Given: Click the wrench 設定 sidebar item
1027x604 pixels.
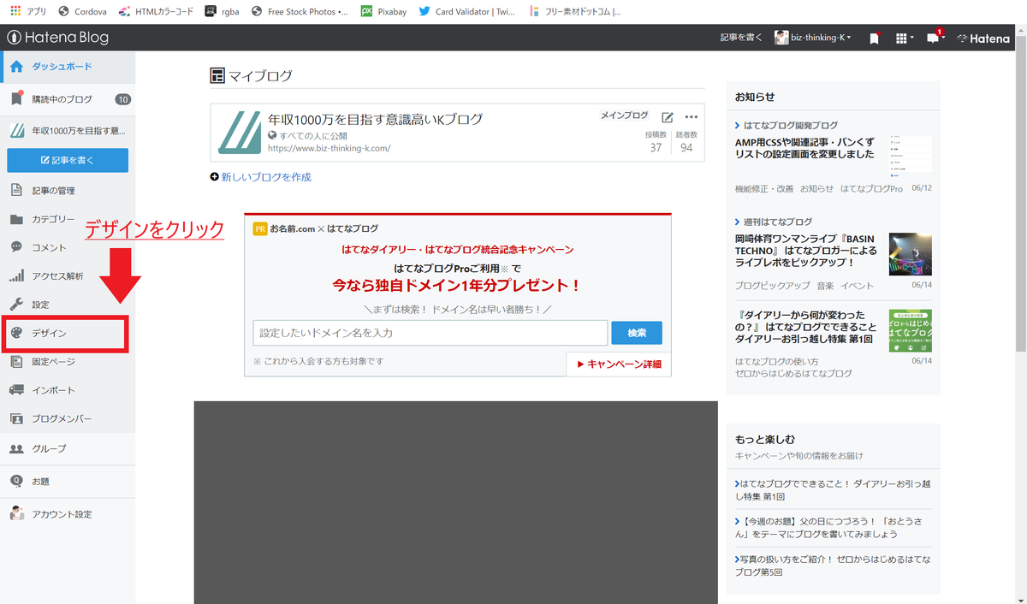Looking at the screenshot, I should tap(68, 305).
